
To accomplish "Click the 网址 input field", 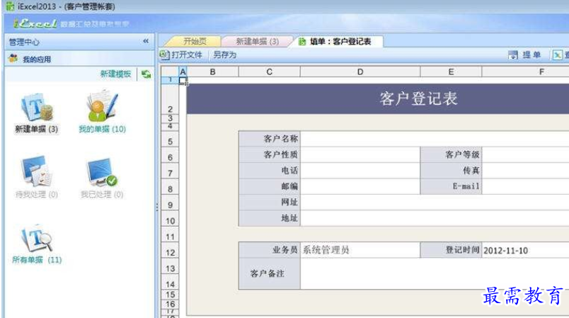I will [x=435, y=202].
